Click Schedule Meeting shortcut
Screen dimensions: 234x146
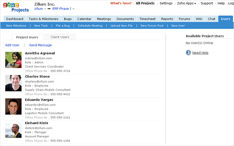pos(90,26)
